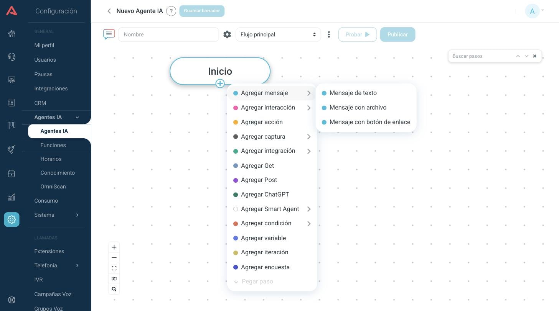This screenshot has width=559, height=311.
Task: Open the chart reports icon in rail
Action: point(12,197)
